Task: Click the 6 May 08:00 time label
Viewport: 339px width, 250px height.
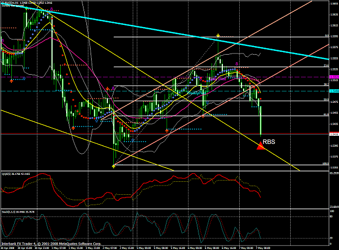Action: point(212,248)
